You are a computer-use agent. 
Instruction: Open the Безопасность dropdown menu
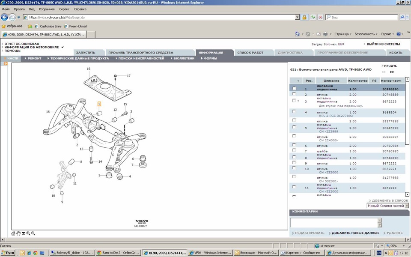tap(366, 34)
